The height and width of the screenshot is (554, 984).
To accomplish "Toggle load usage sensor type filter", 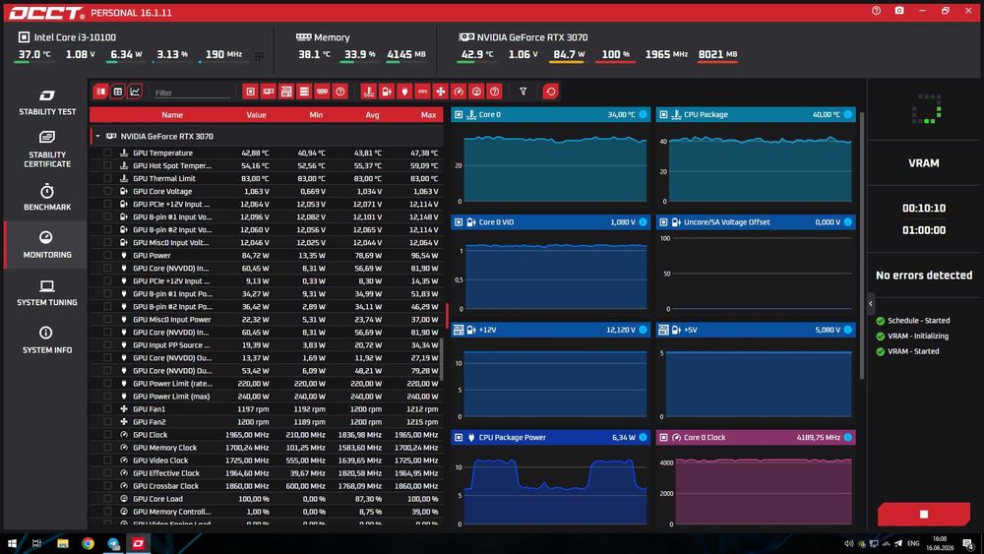I will click(x=476, y=92).
